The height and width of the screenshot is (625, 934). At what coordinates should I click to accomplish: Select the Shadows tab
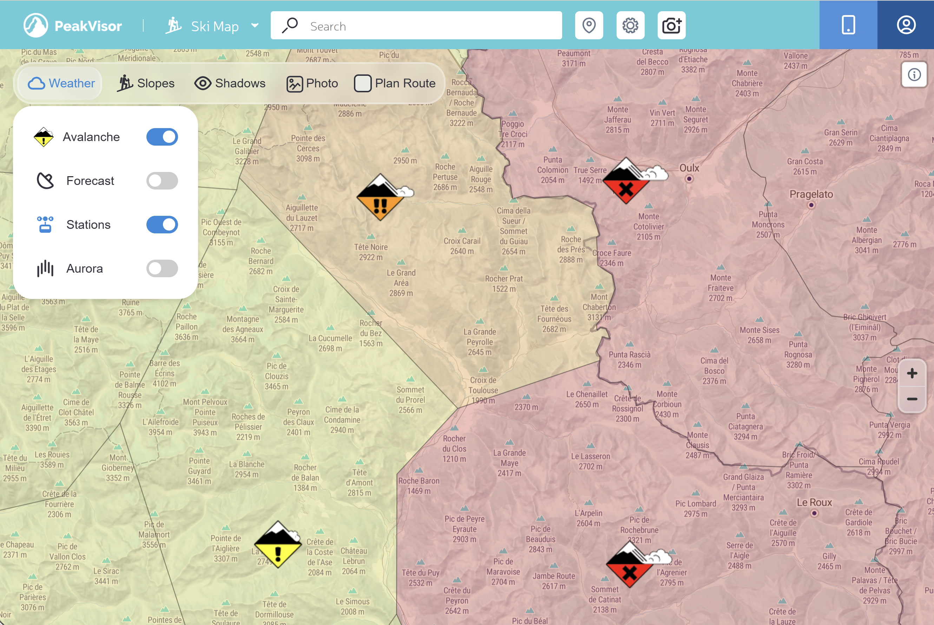(x=230, y=83)
